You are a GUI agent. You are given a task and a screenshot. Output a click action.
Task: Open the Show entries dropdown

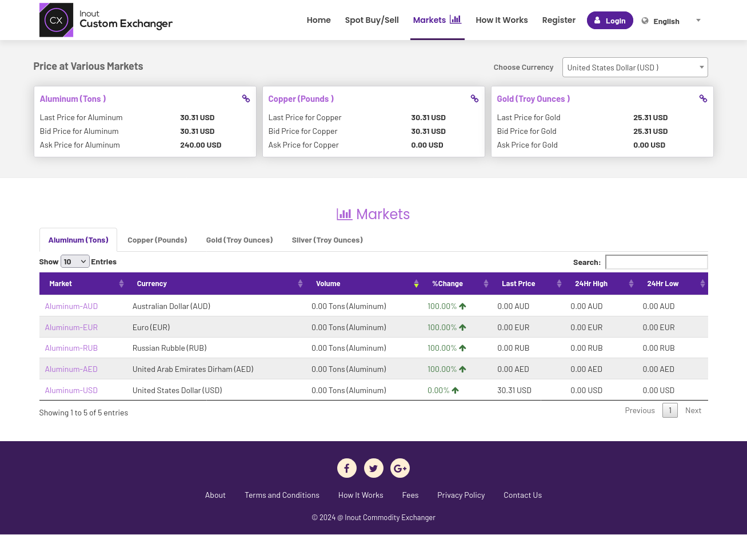click(x=74, y=261)
